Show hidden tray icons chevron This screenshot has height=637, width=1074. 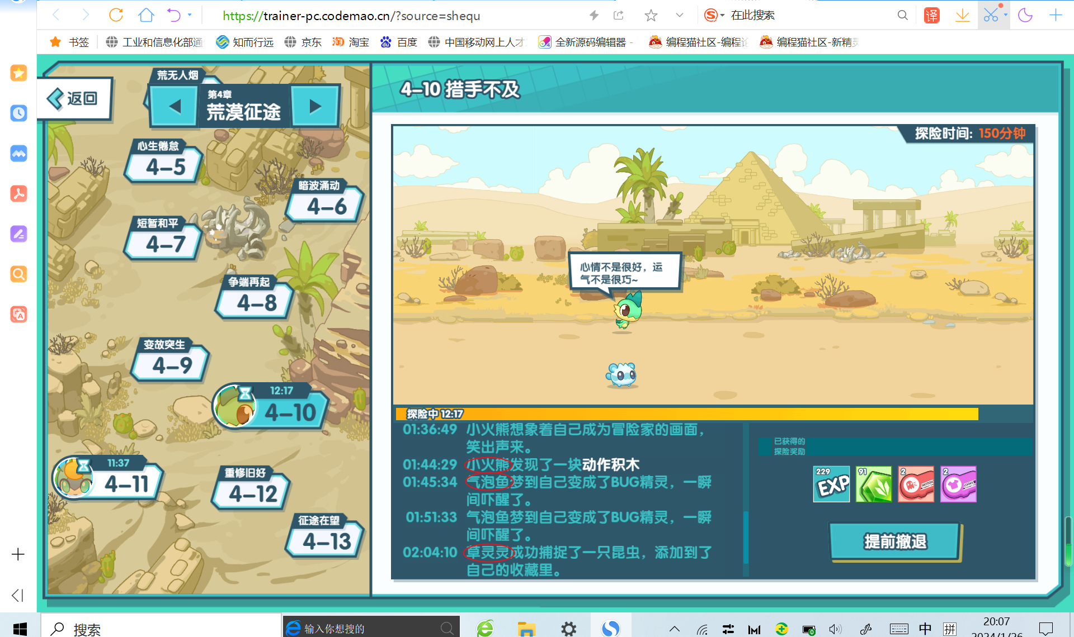[x=675, y=629]
